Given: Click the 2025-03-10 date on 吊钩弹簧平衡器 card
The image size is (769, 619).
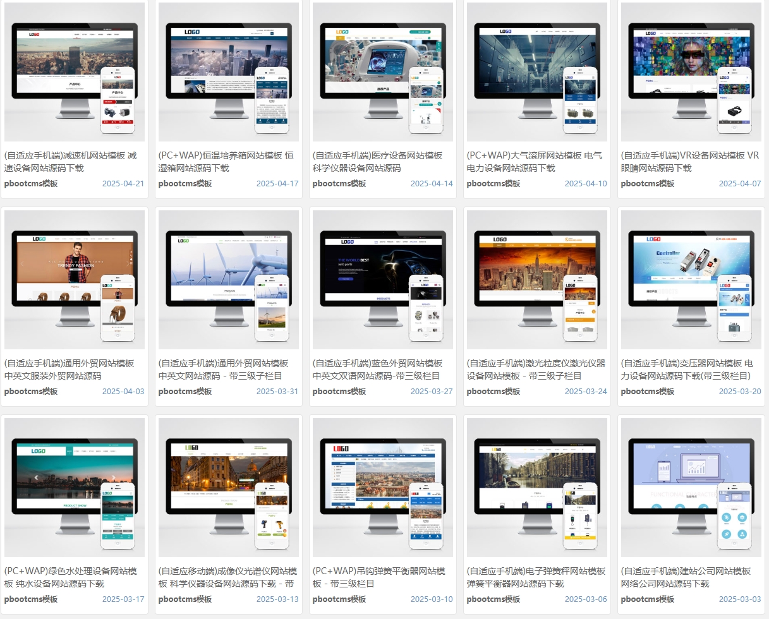Looking at the screenshot, I should [432, 599].
